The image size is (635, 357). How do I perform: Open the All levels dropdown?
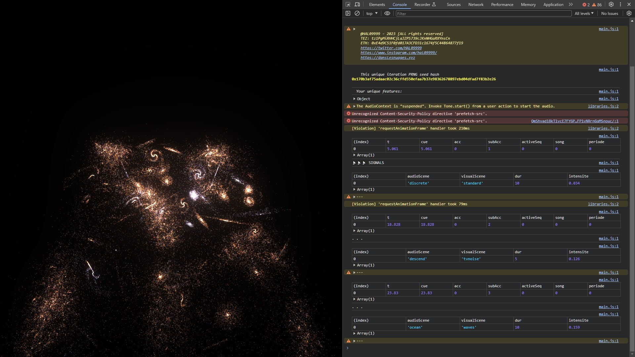[584, 14]
